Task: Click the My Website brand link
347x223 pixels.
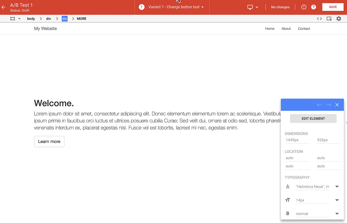Action: [x=46, y=28]
